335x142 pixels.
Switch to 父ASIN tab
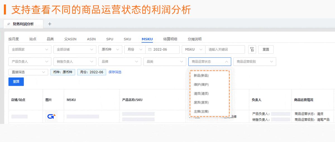tap(70, 39)
